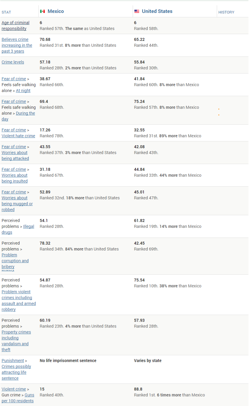Open the United States country link
249x406 pixels.
pyautogui.click(x=157, y=11)
